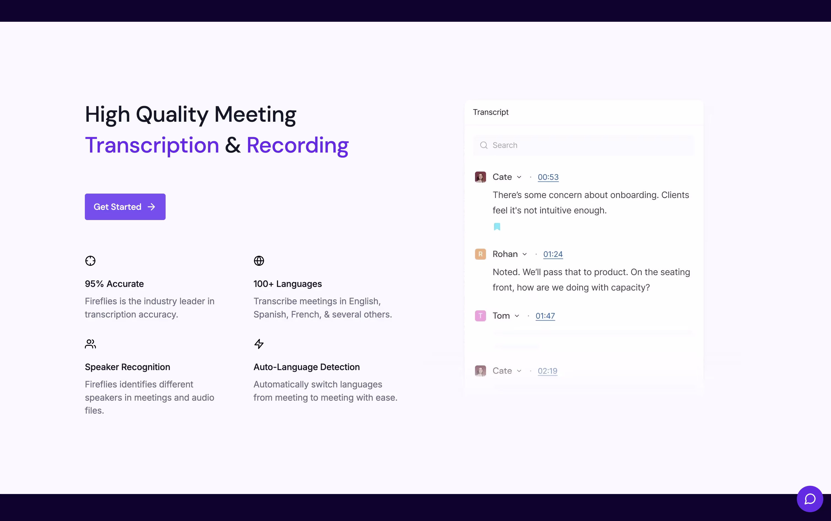Click the "100+ Languages" heading

pyautogui.click(x=287, y=284)
